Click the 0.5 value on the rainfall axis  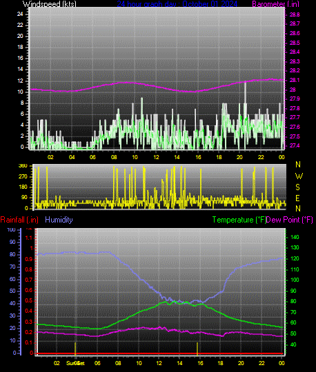click(x=29, y=301)
